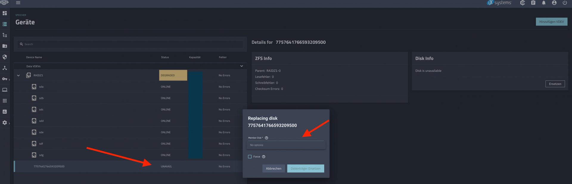Select the sdf disk row
The image size is (572, 184).
[x=130, y=144]
